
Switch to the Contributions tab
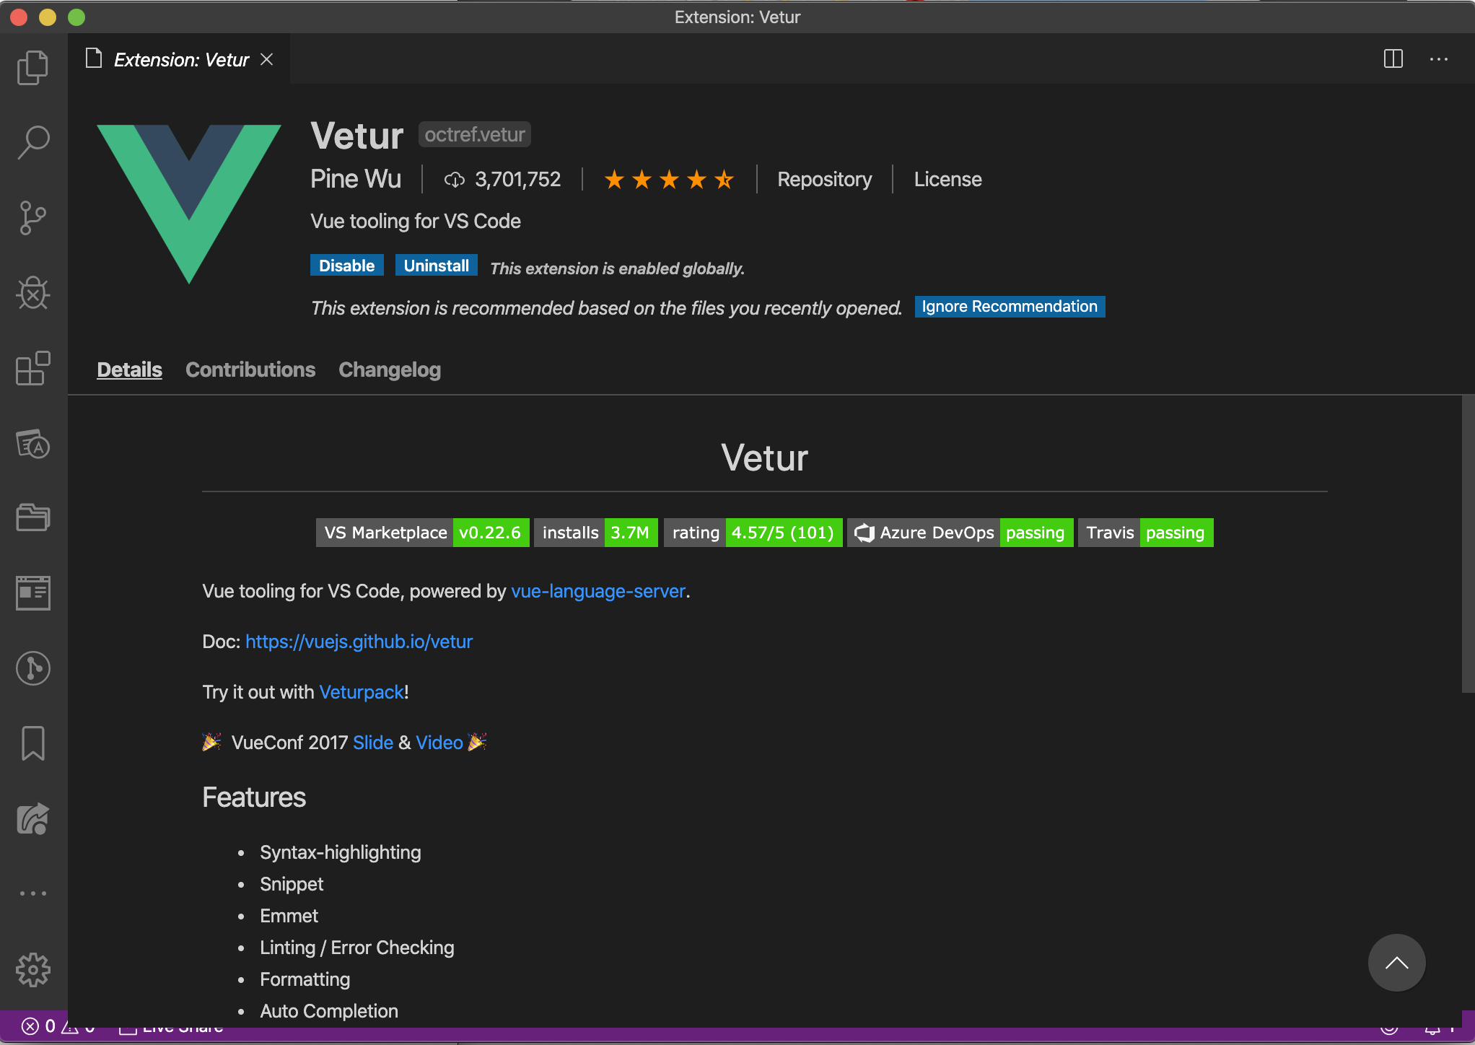[250, 370]
